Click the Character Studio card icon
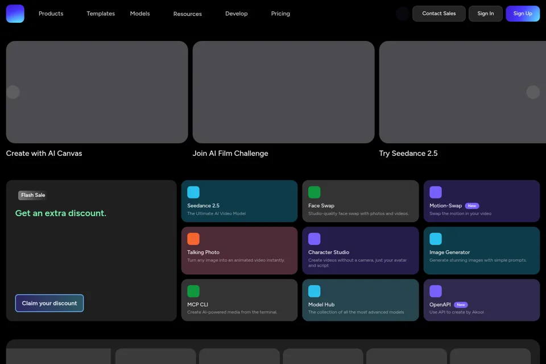546x364 pixels. (314, 239)
